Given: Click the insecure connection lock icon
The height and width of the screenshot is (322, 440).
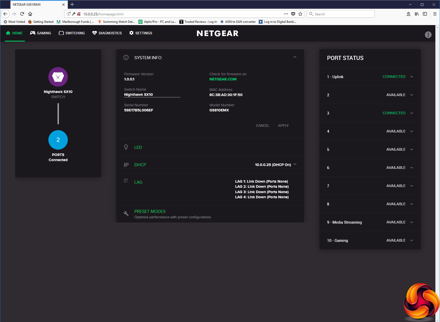Looking at the screenshot, I should coord(79,14).
